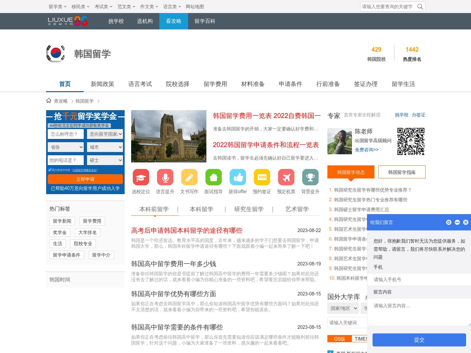This screenshot has width=471, height=353.
Task: Open the 城市 dropdown
Action: click(x=105, y=147)
